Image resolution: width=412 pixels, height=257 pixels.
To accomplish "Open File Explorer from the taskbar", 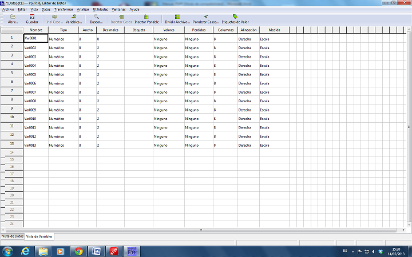I will [x=43, y=251].
